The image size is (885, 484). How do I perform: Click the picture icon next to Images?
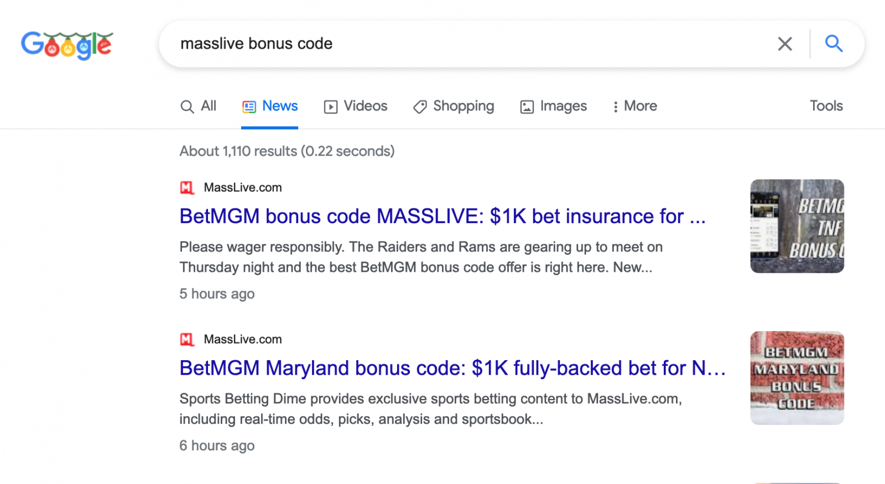click(x=527, y=107)
